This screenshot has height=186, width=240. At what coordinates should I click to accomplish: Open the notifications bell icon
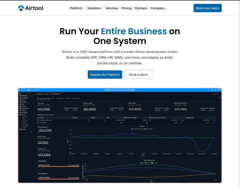pos(213,90)
